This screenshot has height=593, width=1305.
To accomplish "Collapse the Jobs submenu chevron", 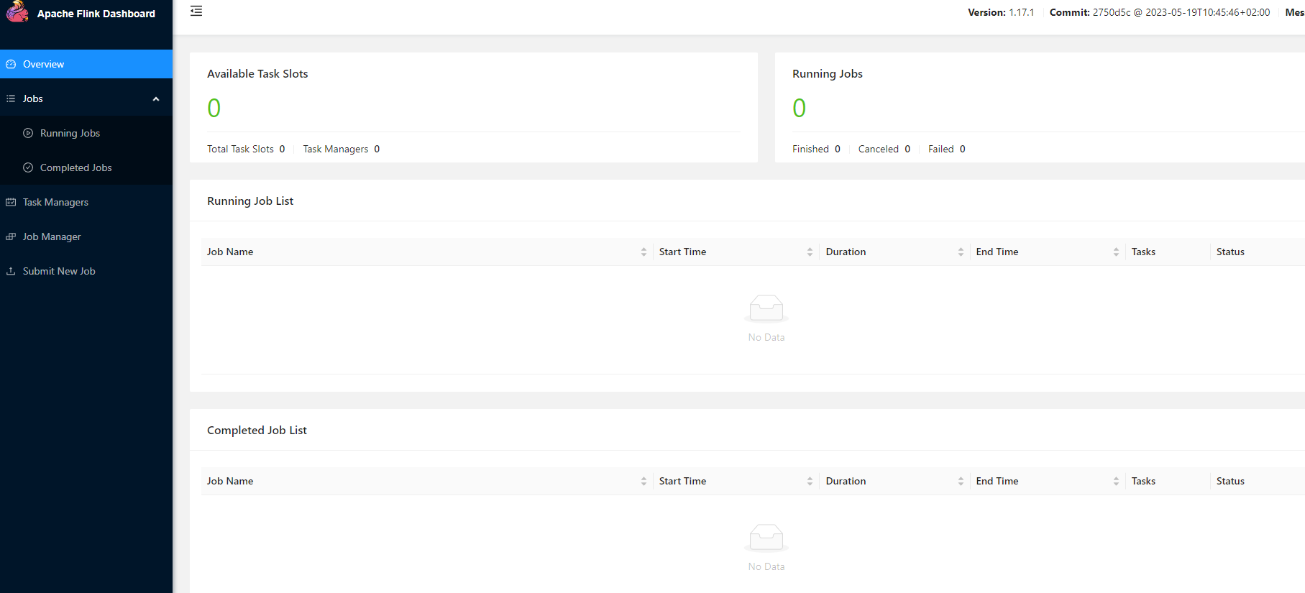I will pyautogui.click(x=156, y=99).
